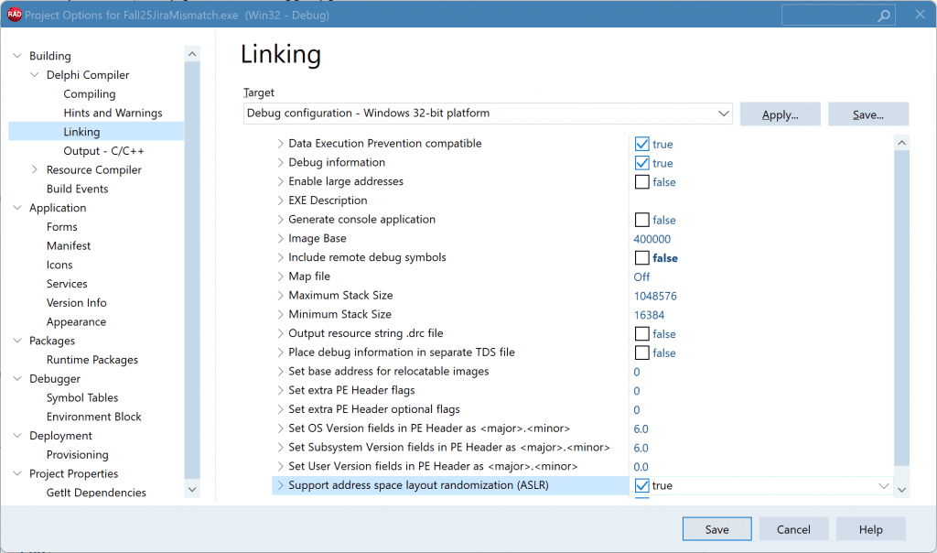Select Runtime Packages page
The width and height of the screenshot is (937, 553).
click(92, 360)
